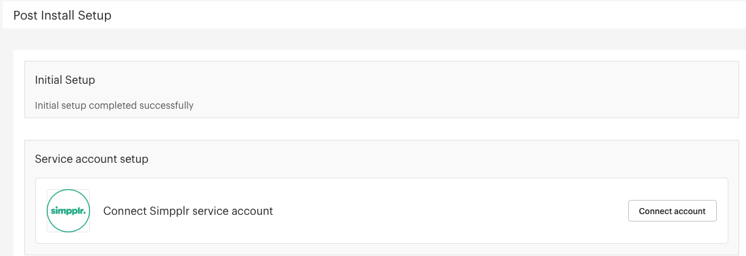Click the word 'successfully' in the status message

[166, 105]
